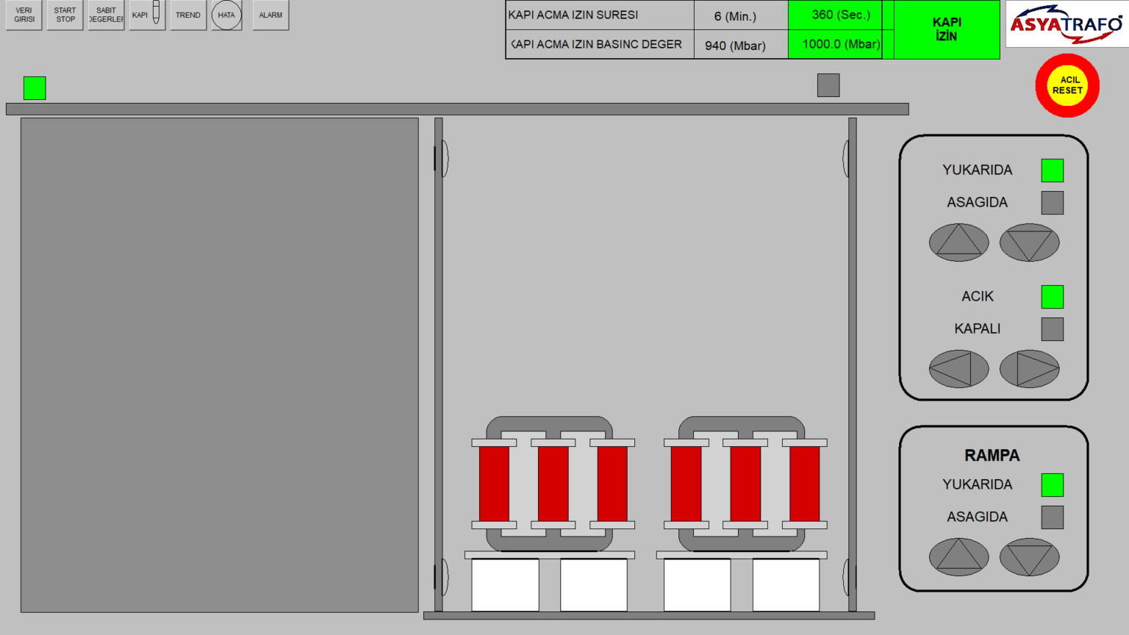Image resolution: width=1129 pixels, height=635 pixels.
Task: Raise the ramp with RAMPA up arrow
Action: pos(958,557)
